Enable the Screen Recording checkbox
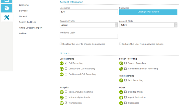Viewport: 181px width, 112px height. [x=126, y=63]
